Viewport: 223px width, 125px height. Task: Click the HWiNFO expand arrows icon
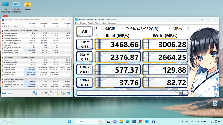click(4, 93)
